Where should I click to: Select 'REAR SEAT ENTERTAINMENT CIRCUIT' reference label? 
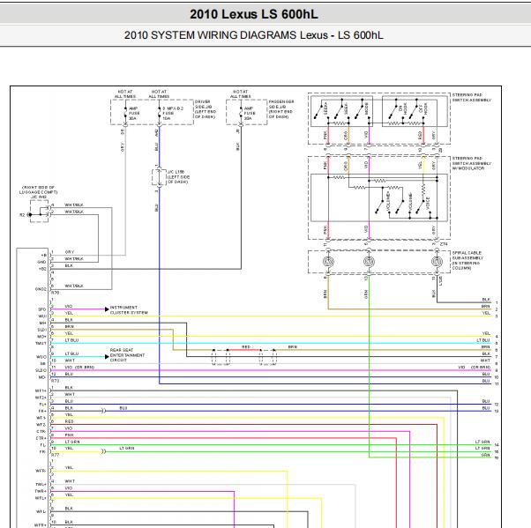[127, 355]
